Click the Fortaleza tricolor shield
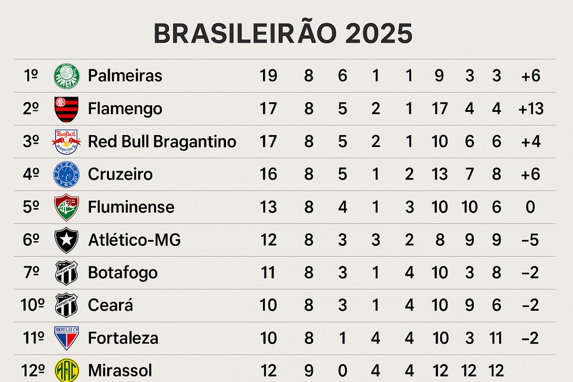573x382 pixels. 66,338
